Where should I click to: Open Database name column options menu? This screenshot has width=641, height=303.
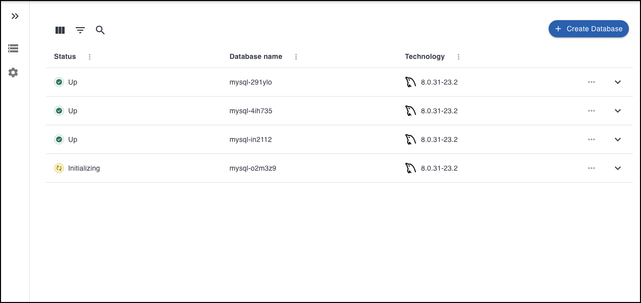[296, 57]
